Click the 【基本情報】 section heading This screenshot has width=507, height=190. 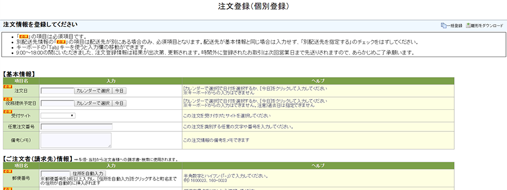(x=19, y=74)
